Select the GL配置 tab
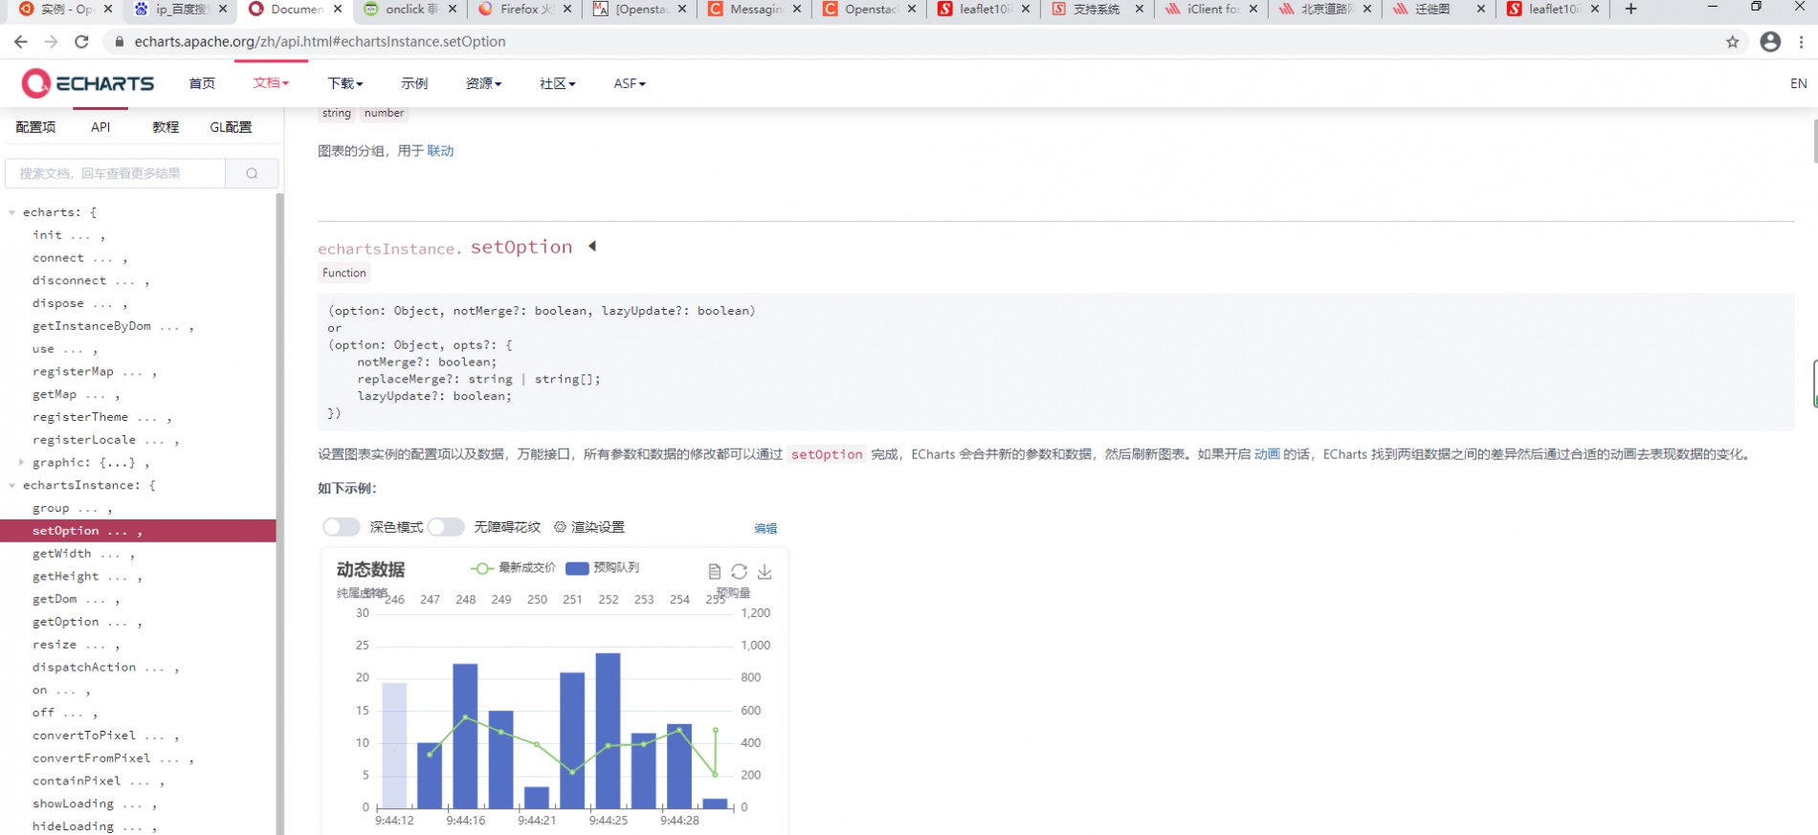 [231, 127]
